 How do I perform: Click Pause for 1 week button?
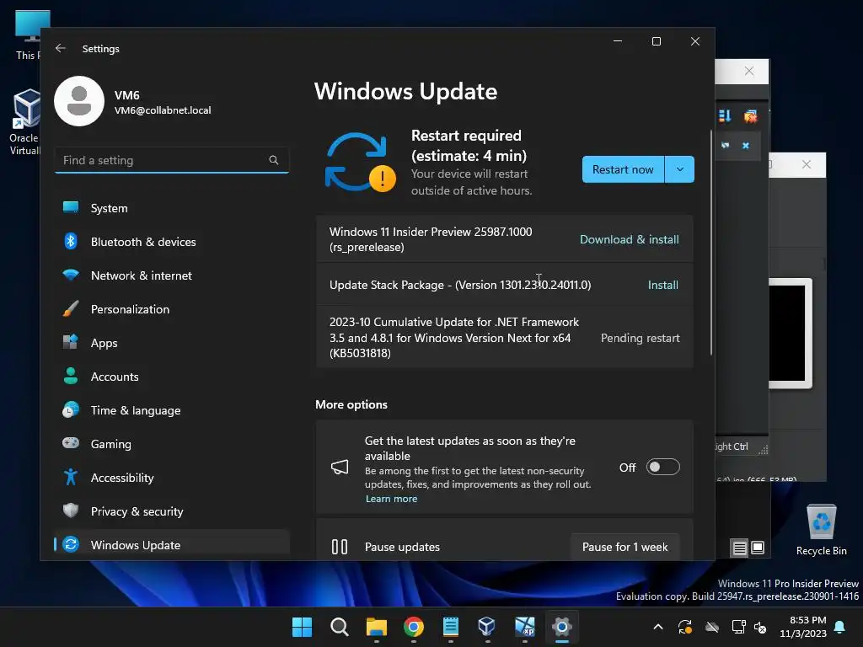624,547
